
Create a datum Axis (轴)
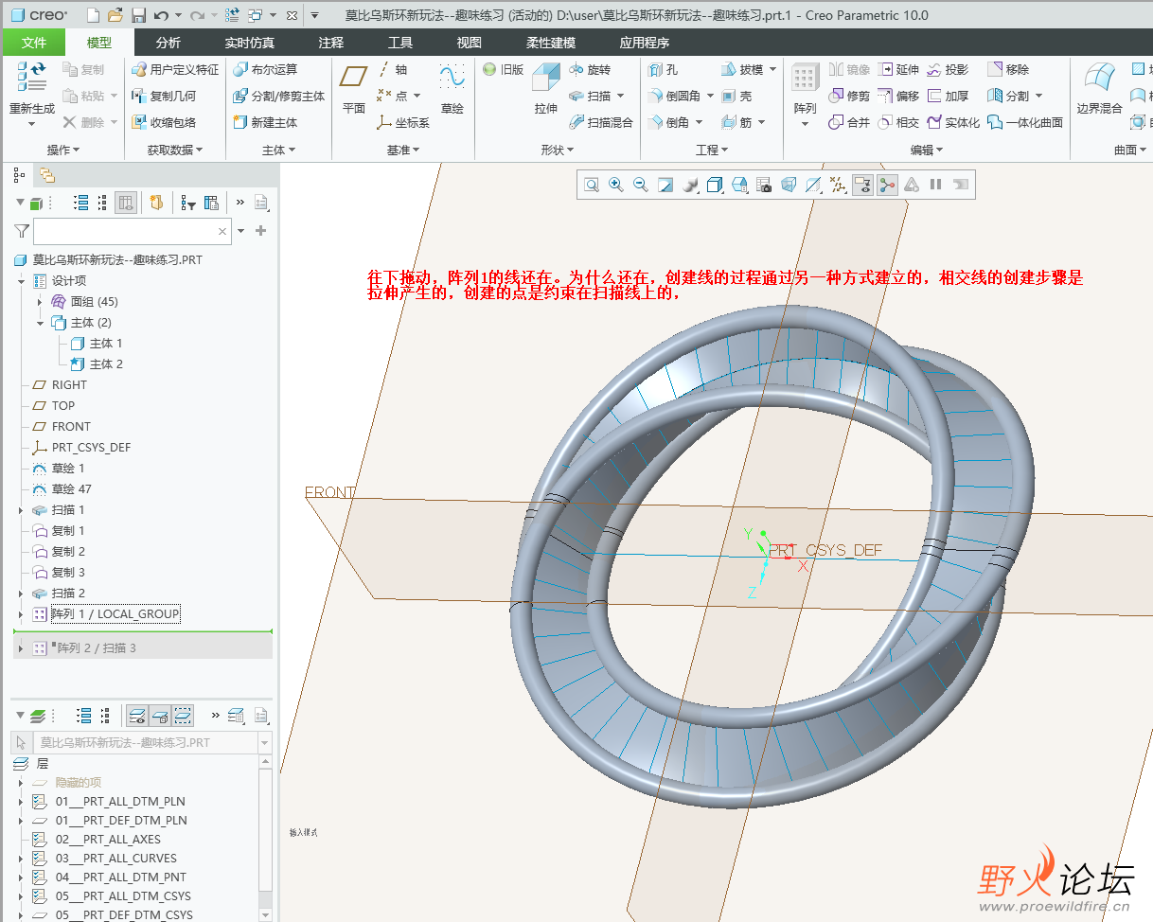(392, 69)
